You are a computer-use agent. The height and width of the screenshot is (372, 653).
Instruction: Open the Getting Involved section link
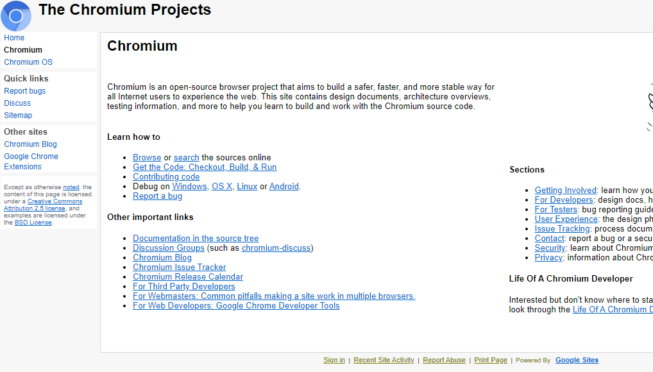566,190
